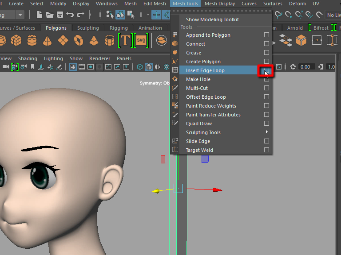Open Insert Edge Loop option box
The image size is (341, 255).
266,70
